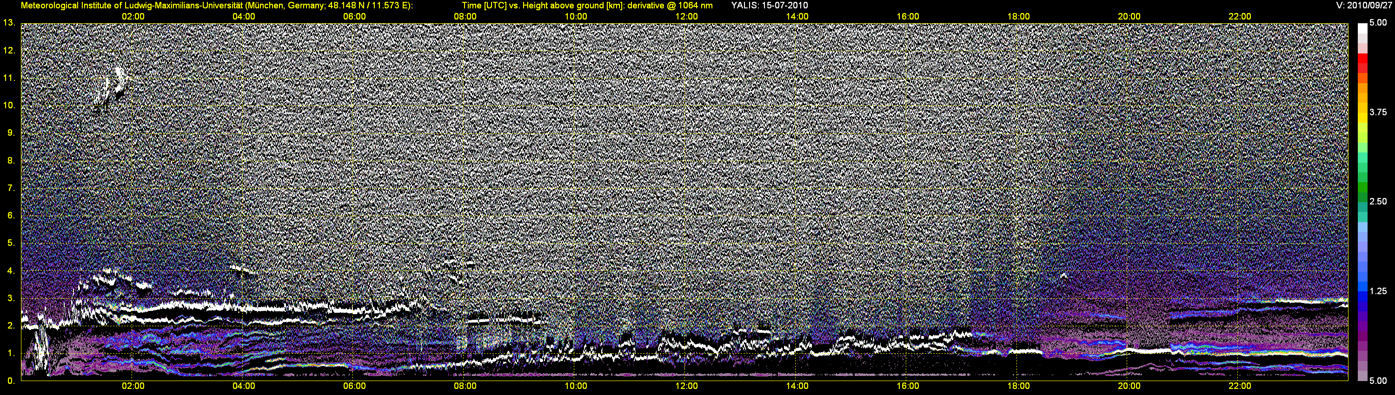
Task: Select the '3.' height axis label
Action: [11, 298]
